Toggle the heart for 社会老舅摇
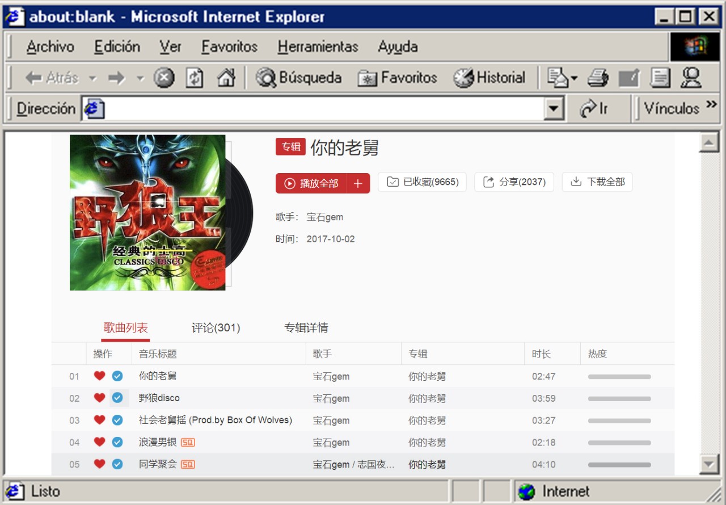Image resolution: width=726 pixels, height=505 pixels. tap(100, 420)
